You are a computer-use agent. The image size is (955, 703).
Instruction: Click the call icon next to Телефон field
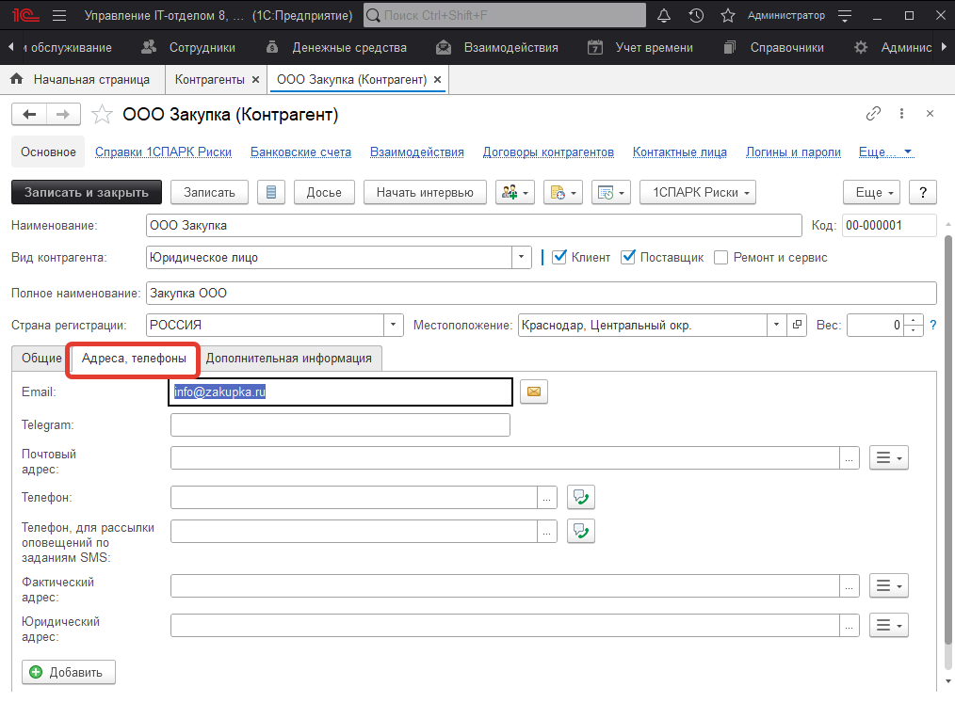pyautogui.click(x=581, y=497)
